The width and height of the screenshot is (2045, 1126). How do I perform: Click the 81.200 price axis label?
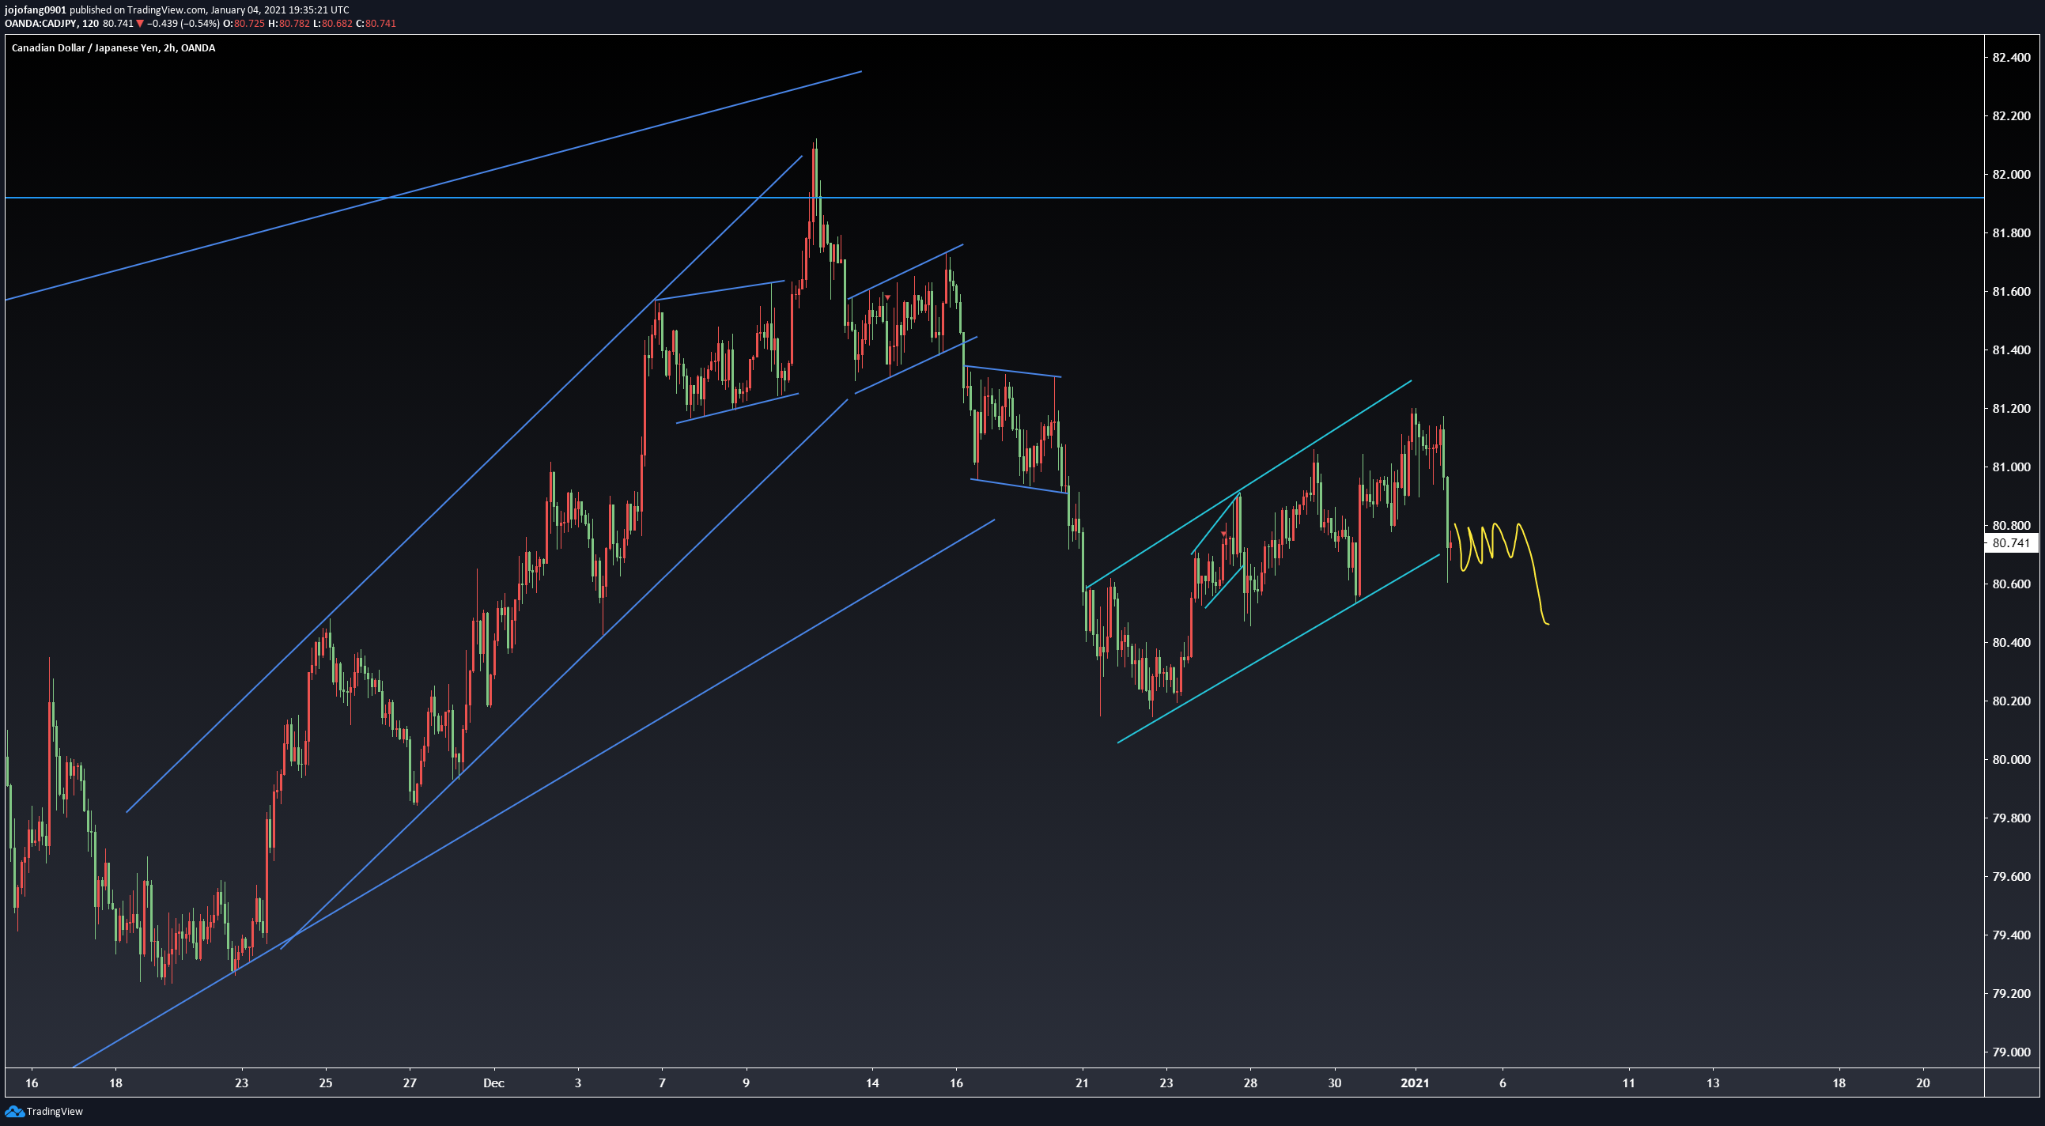coord(2011,408)
